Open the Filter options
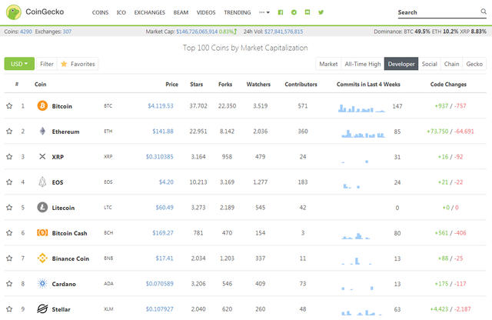The image size is (492, 320). click(47, 64)
